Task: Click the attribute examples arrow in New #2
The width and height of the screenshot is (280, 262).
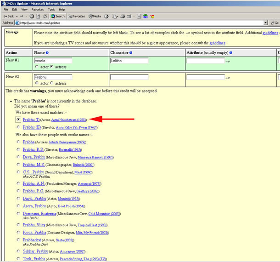Action: [x=228, y=78]
